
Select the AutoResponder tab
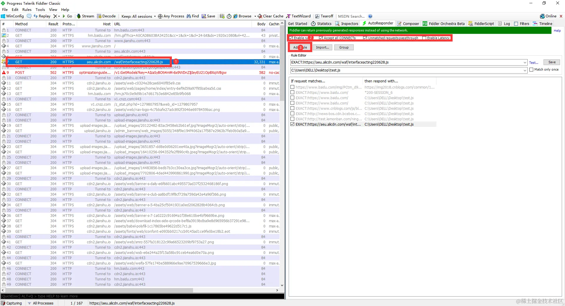click(x=378, y=23)
